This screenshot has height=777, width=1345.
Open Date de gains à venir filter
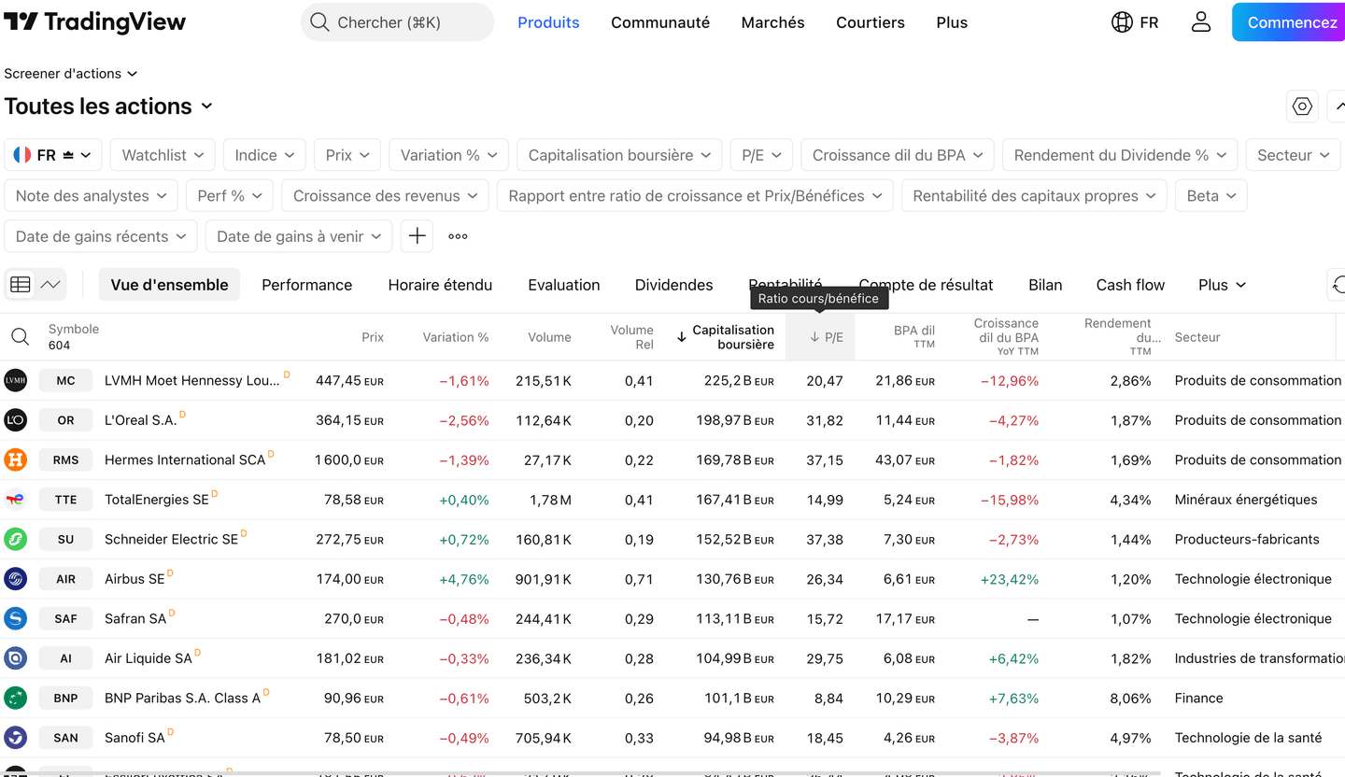coord(299,236)
